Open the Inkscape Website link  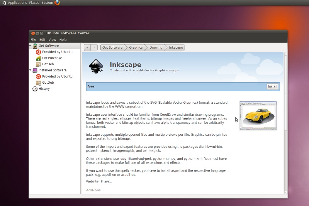tap(92, 182)
